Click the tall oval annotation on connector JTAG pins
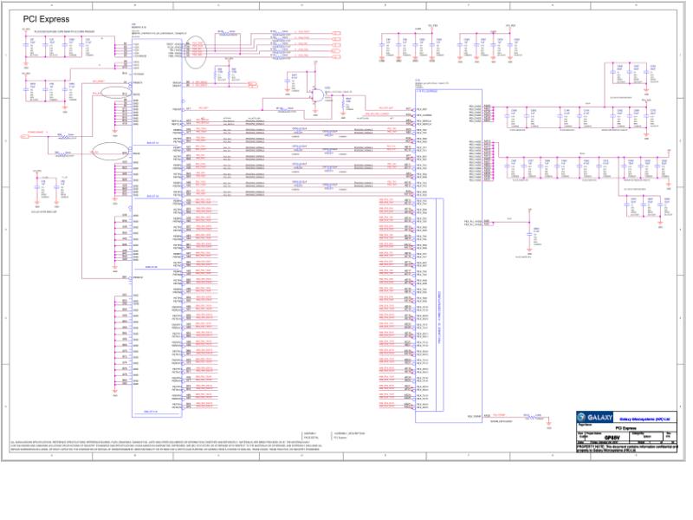The image size is (693, 520). (x=195, y=52)
